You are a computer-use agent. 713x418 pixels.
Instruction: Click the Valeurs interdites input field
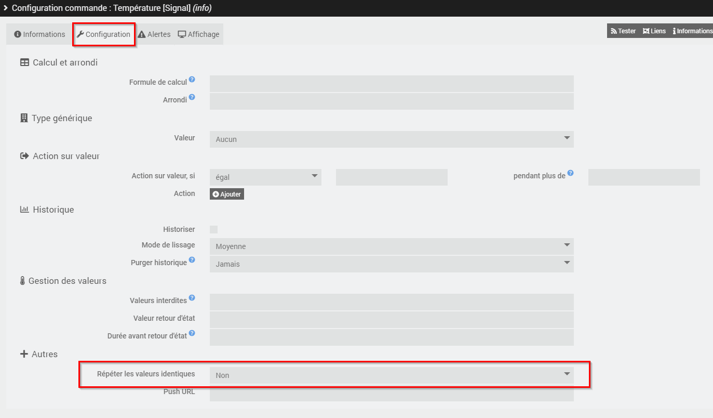[392, 302]
